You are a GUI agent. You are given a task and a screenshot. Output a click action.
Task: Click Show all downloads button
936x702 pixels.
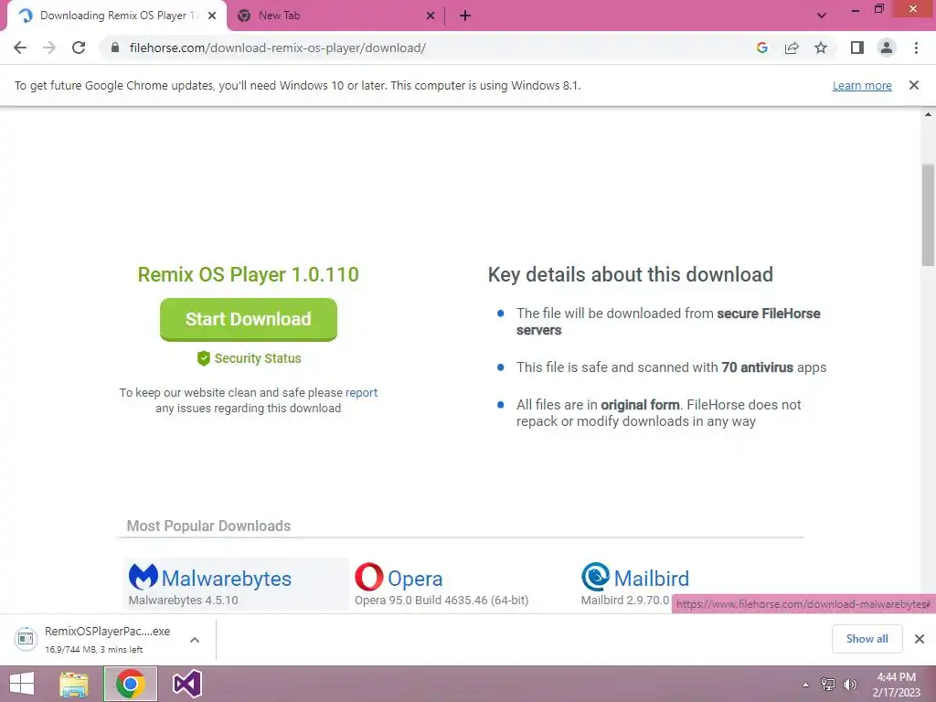(867, 639)
